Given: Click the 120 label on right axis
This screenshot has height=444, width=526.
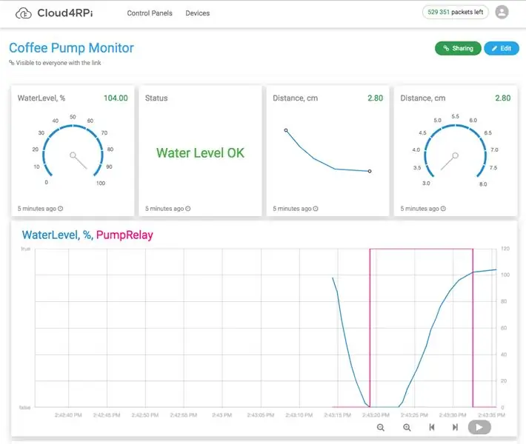Looking at the screenshot, I should click(x=505, y=249).
